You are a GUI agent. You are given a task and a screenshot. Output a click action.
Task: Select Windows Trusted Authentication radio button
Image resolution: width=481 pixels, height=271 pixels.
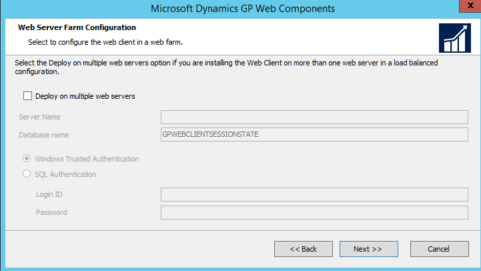click(27, 159)
